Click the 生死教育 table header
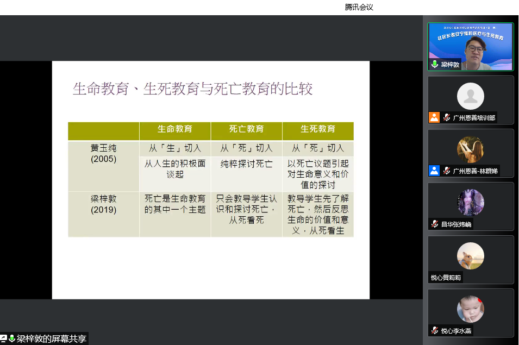The width and height of the screenshot is (519, 345). point(318,131)
